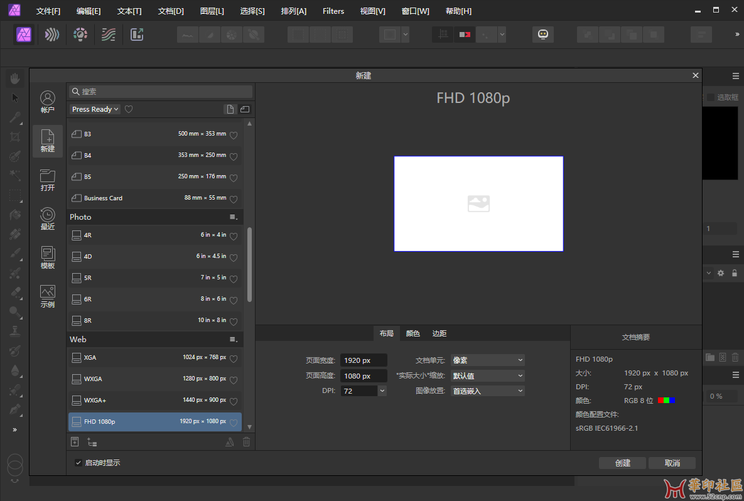Select the Hand view tool

14,78
